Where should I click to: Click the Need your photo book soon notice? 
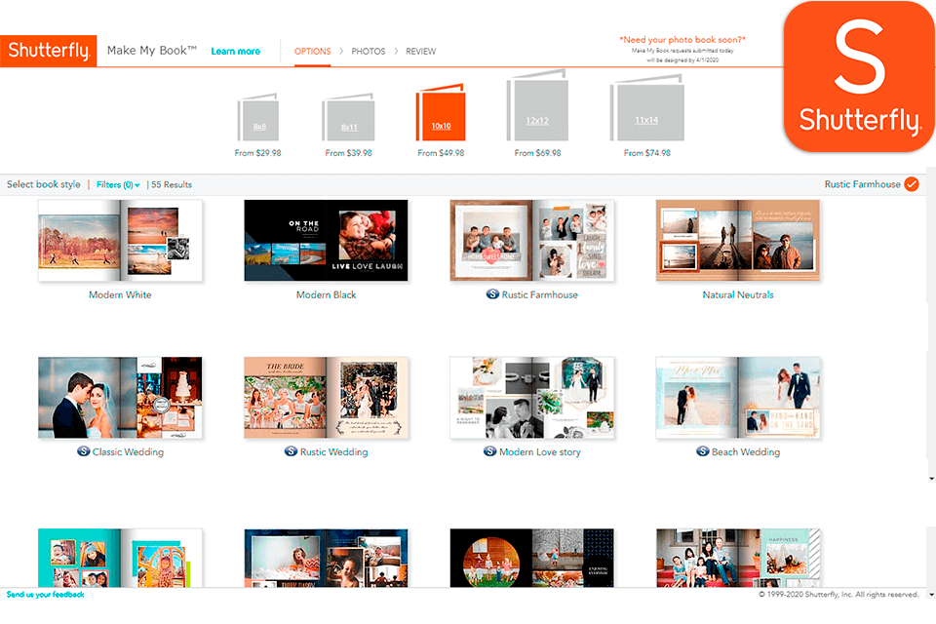coord(682,40)
